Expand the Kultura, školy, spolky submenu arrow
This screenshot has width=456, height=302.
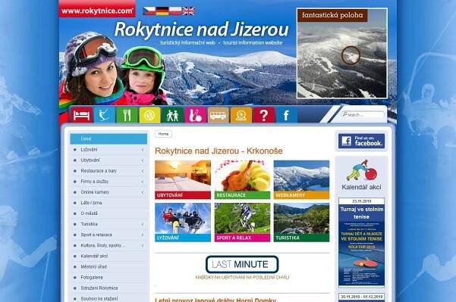(143, 245)
